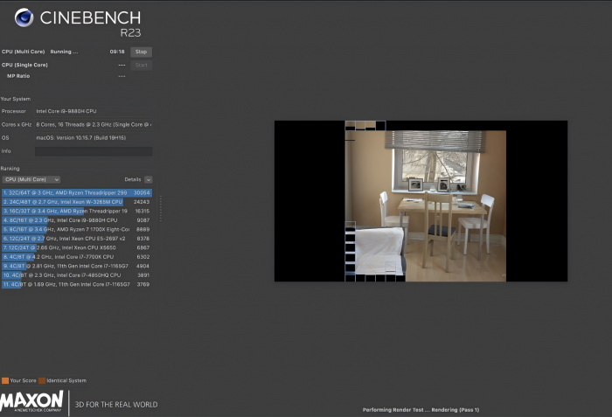Click the CPU (Multi Core) test label
The width and height of the screenshot is (612, 417).
pos(24,52)
